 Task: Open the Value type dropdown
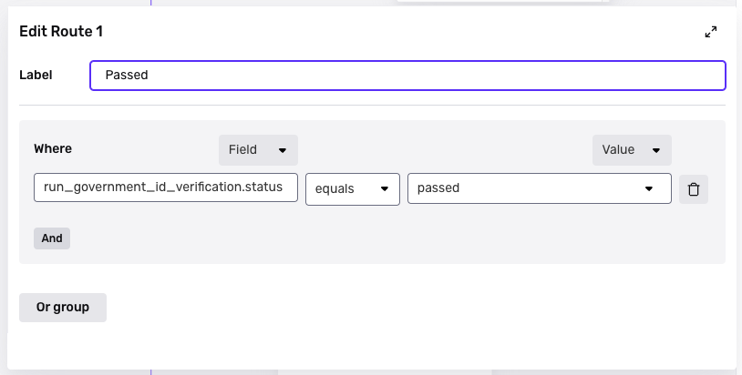pos(631,149)
